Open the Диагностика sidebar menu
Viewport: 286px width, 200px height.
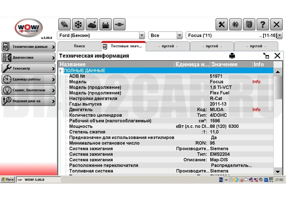(x=29, y=57)
